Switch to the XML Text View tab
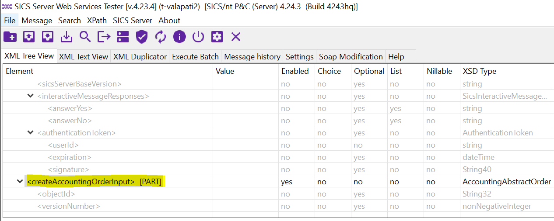 coord(84,57)
